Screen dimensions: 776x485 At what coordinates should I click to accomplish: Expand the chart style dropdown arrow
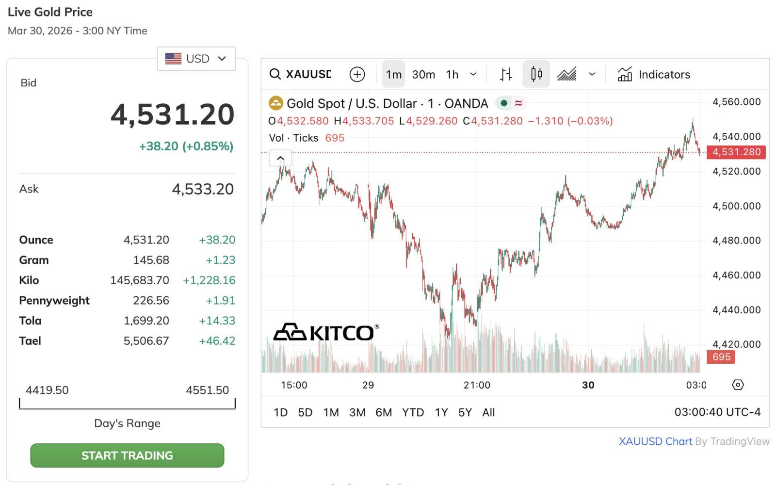click(592, 74)
